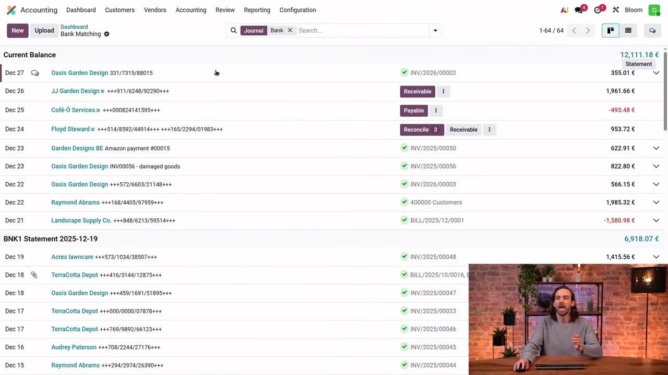Go to the next page of records
Screen dimensions: 668x375
pyautogui.click(x=588, y=31)
